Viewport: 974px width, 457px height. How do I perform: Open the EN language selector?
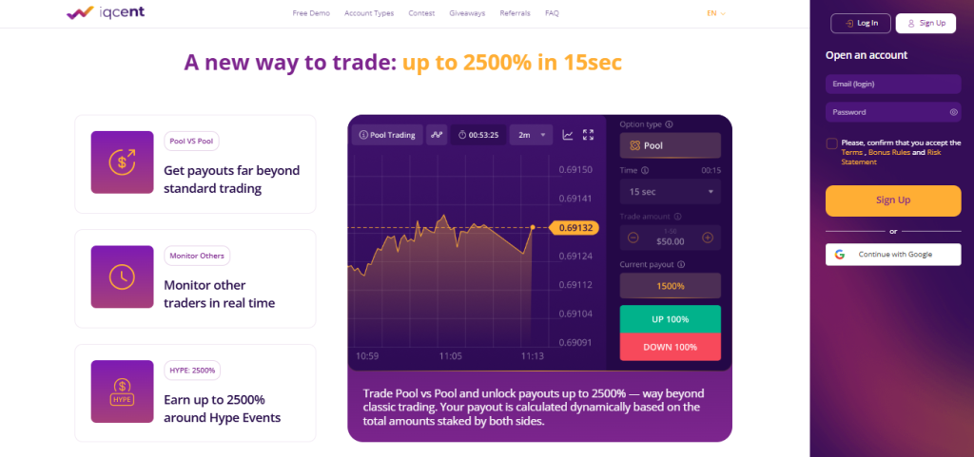[716, 14]
